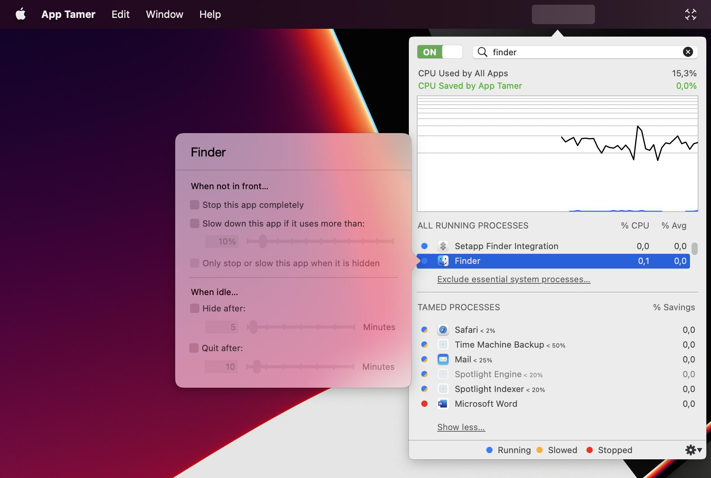Open the Window menu

point(164,14)
